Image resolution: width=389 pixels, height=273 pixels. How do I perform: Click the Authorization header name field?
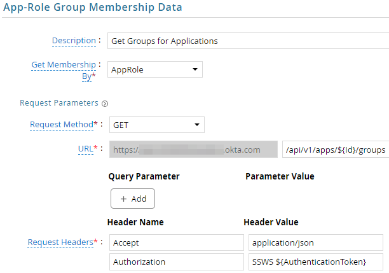pos(177,262)
